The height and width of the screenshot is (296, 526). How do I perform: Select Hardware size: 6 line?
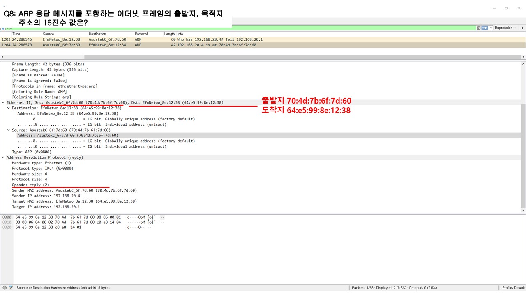pyautogui.click(x=30, y=174)
